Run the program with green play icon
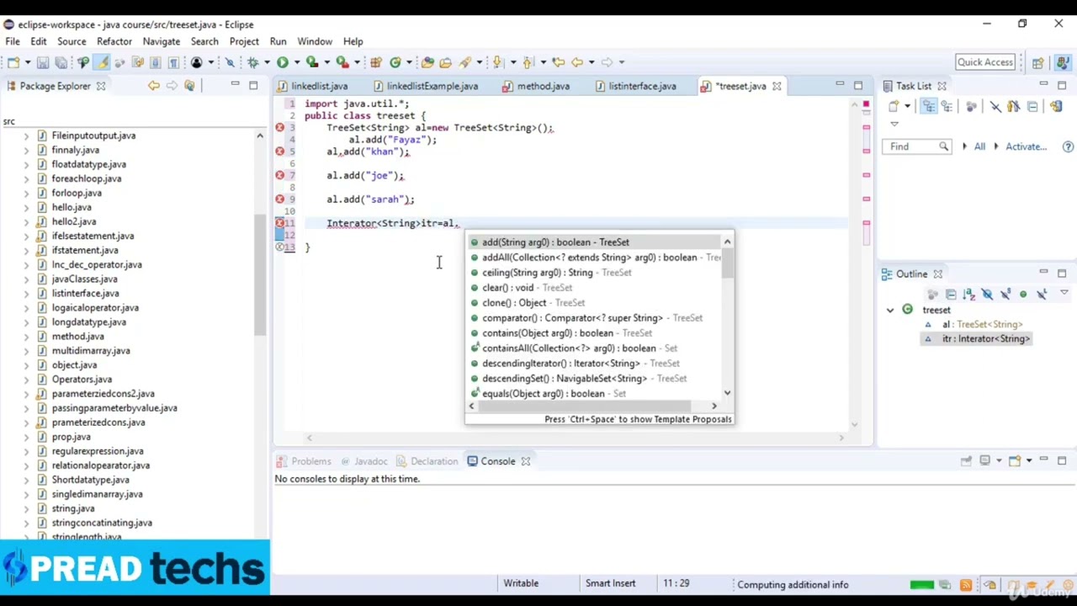Screen dimensions: 1077x606 (284, 62)
